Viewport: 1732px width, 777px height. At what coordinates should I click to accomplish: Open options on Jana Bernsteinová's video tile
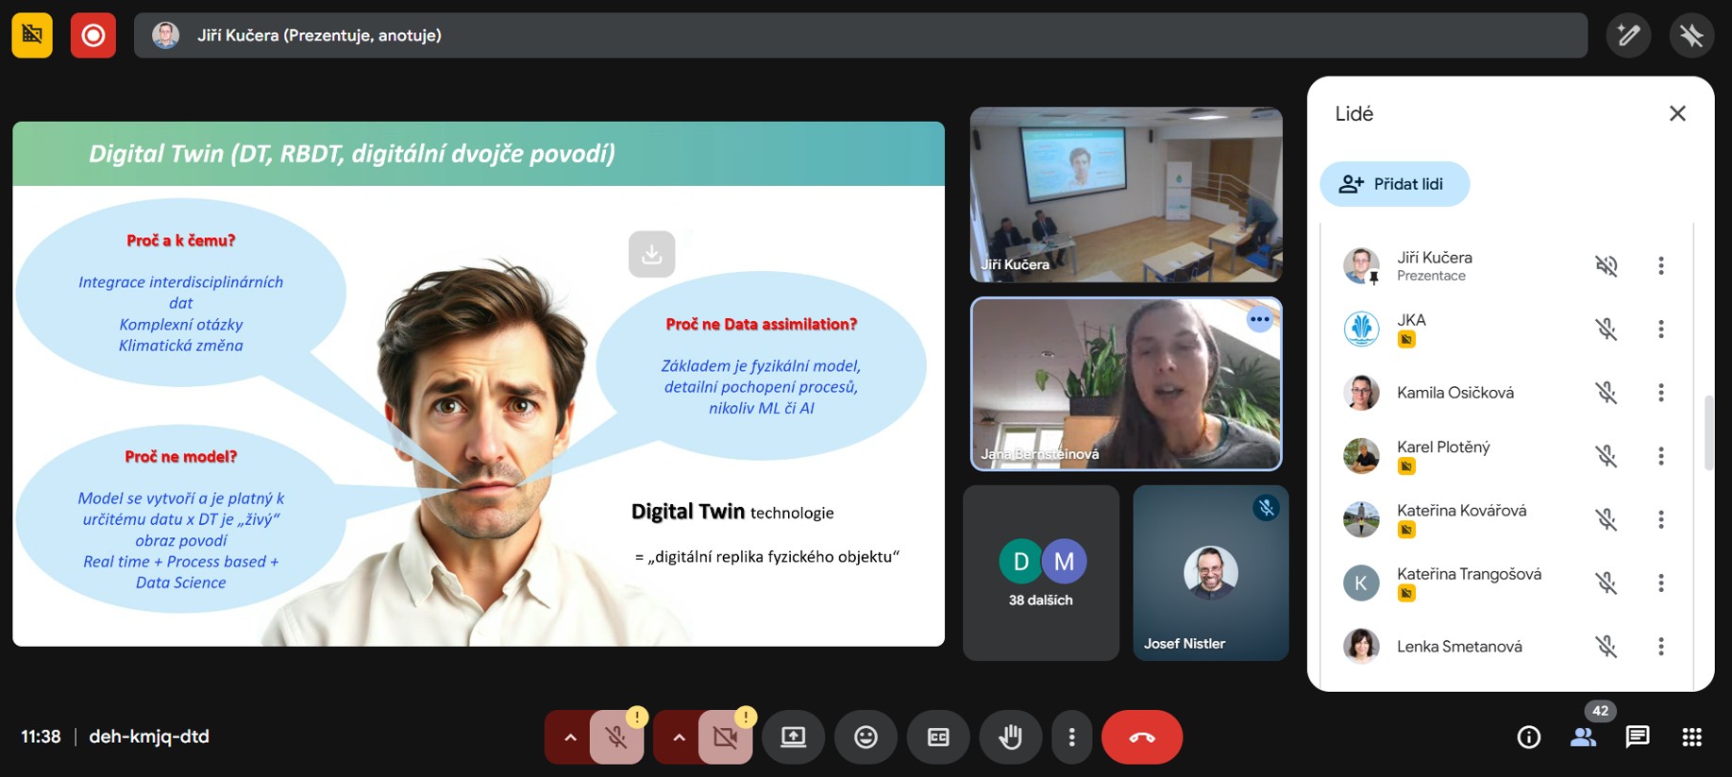pos(1259,319)
